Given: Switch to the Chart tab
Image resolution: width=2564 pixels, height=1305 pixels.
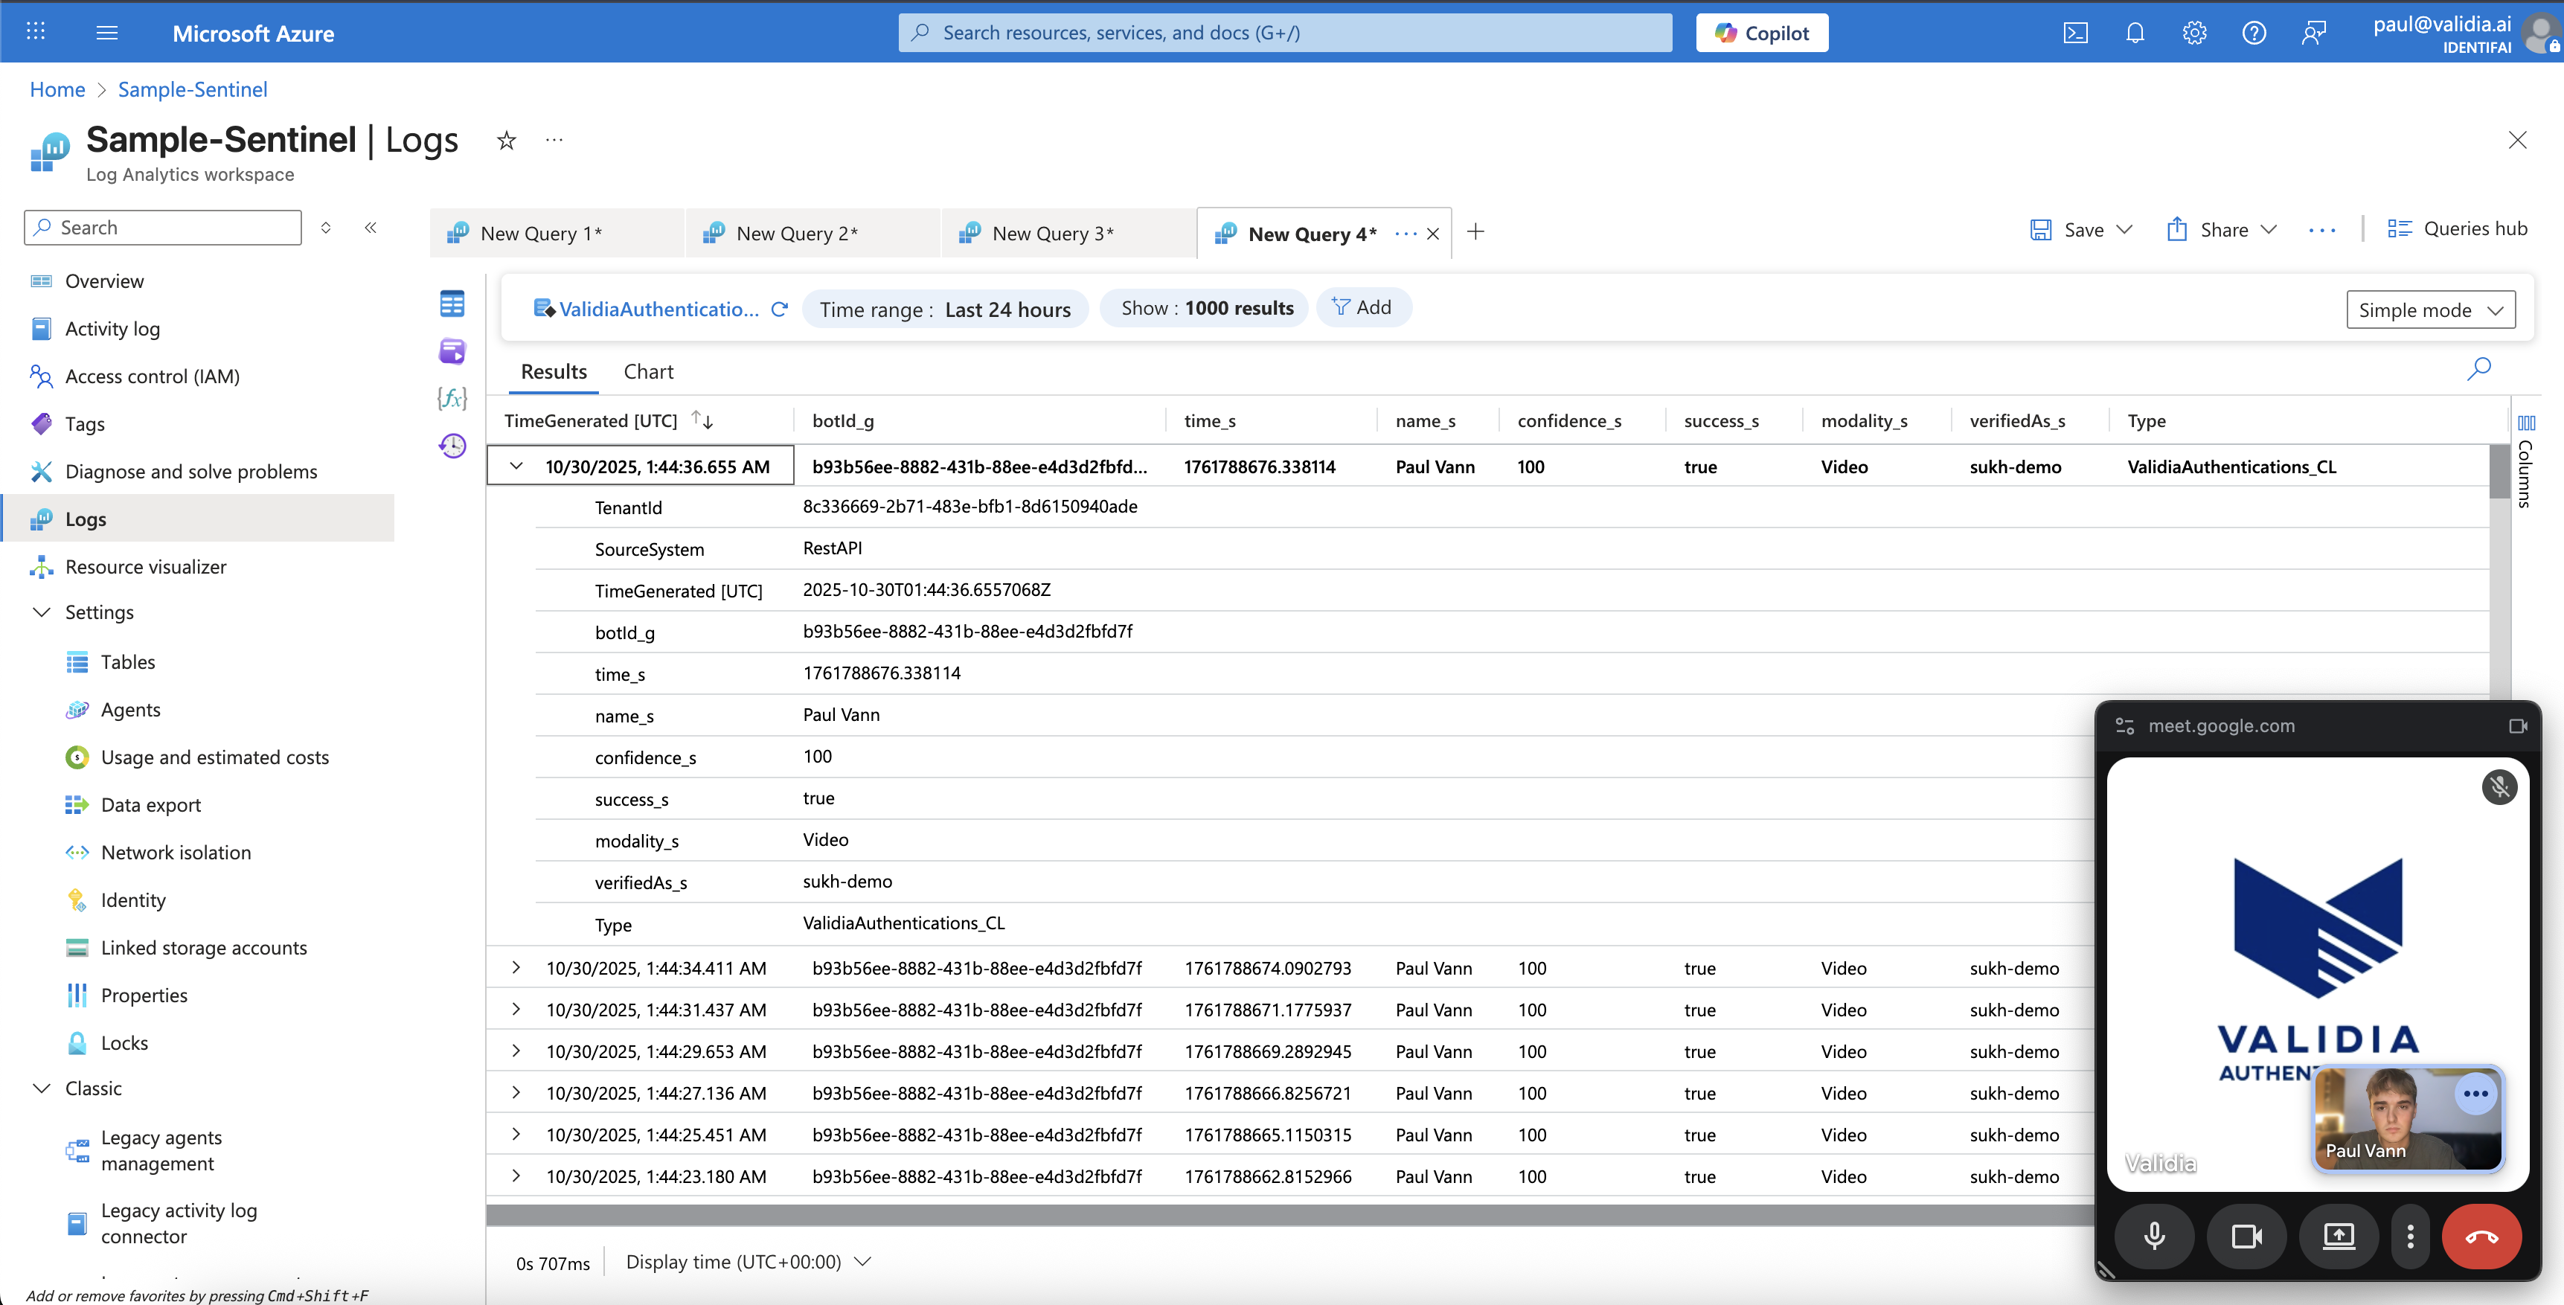Looking at the screenshot, I should click(x=648, y=371).
